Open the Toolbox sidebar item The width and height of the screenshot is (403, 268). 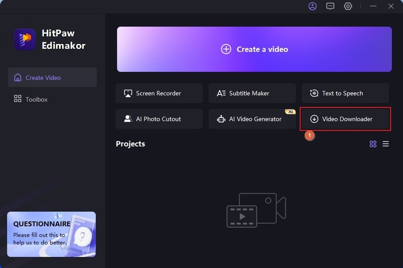pos(52,99)
